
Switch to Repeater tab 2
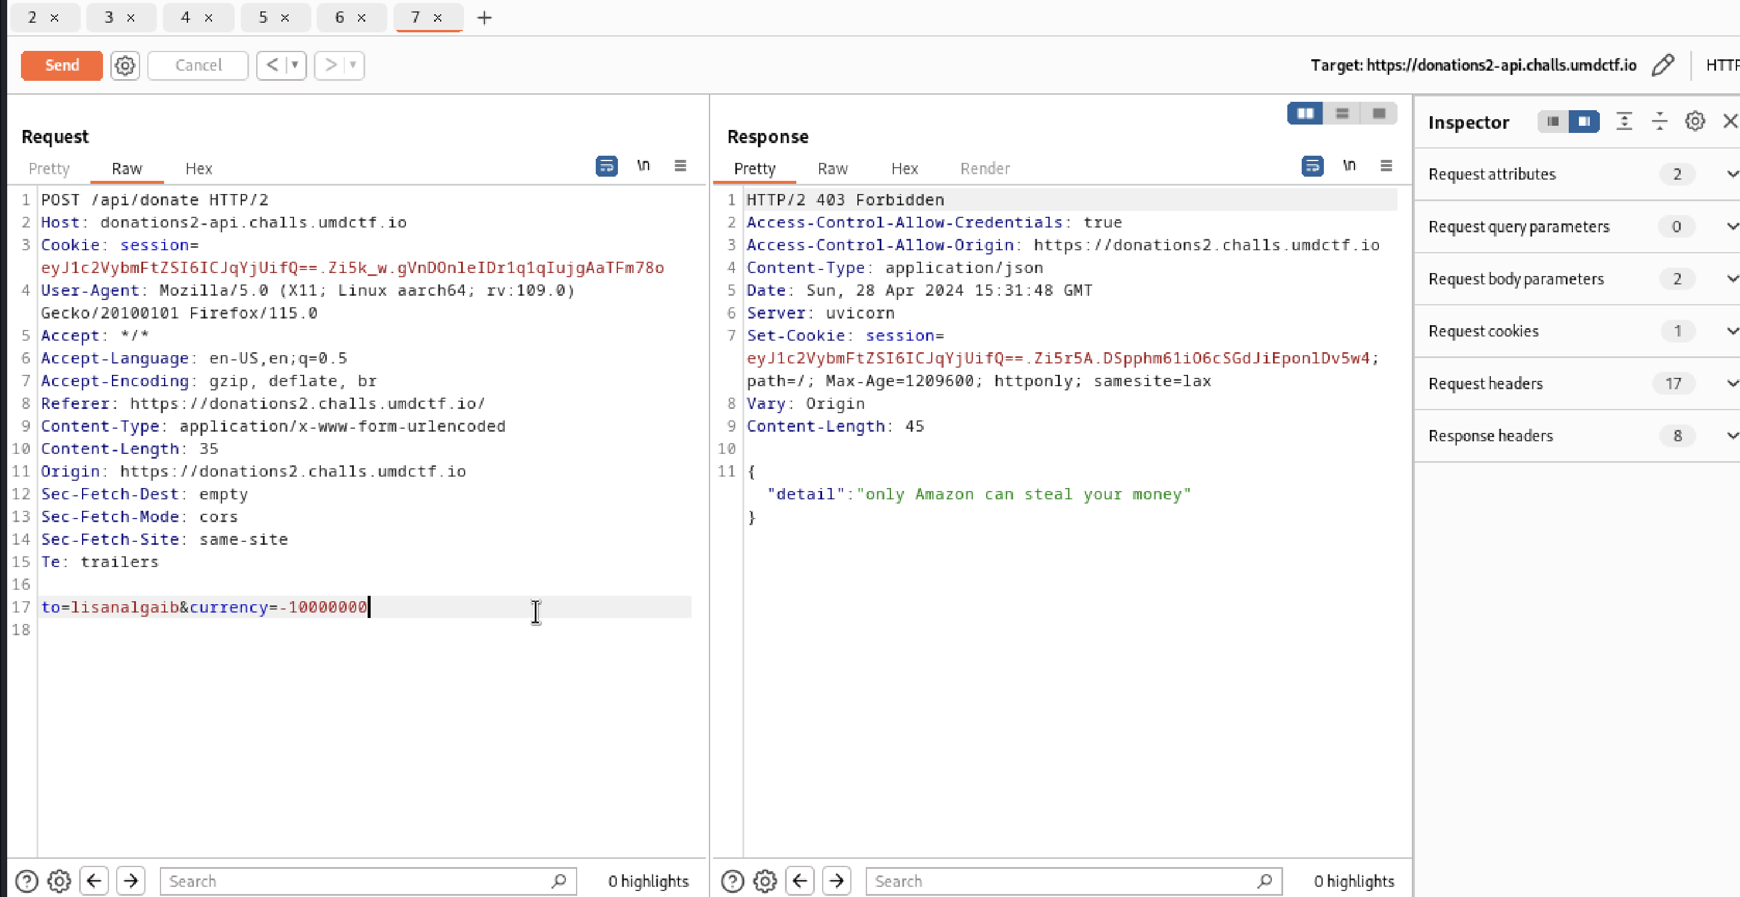coord(32,17)
